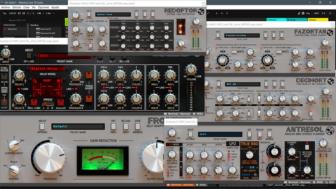336x189 pixels.
Task: Click the Redoptor logo icon
Action: pos(201,12)
